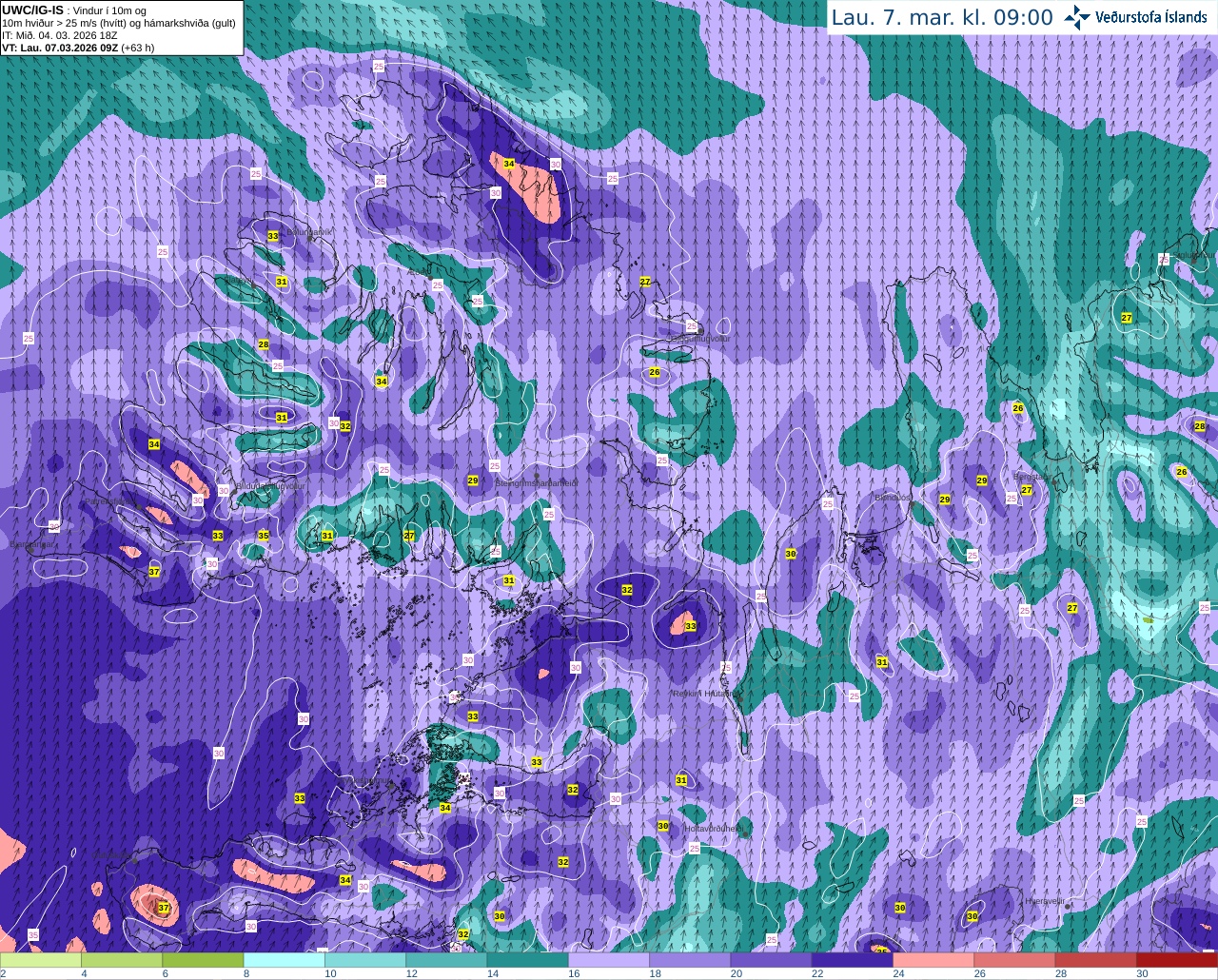Click yellow 26 value south of Gjögurflugvöllur
The image size is (1218, 980).
[655, 372]
